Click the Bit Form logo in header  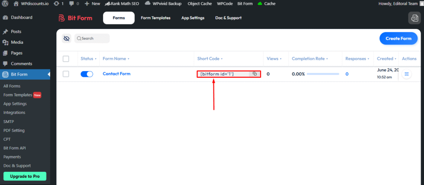pos(75,18)
